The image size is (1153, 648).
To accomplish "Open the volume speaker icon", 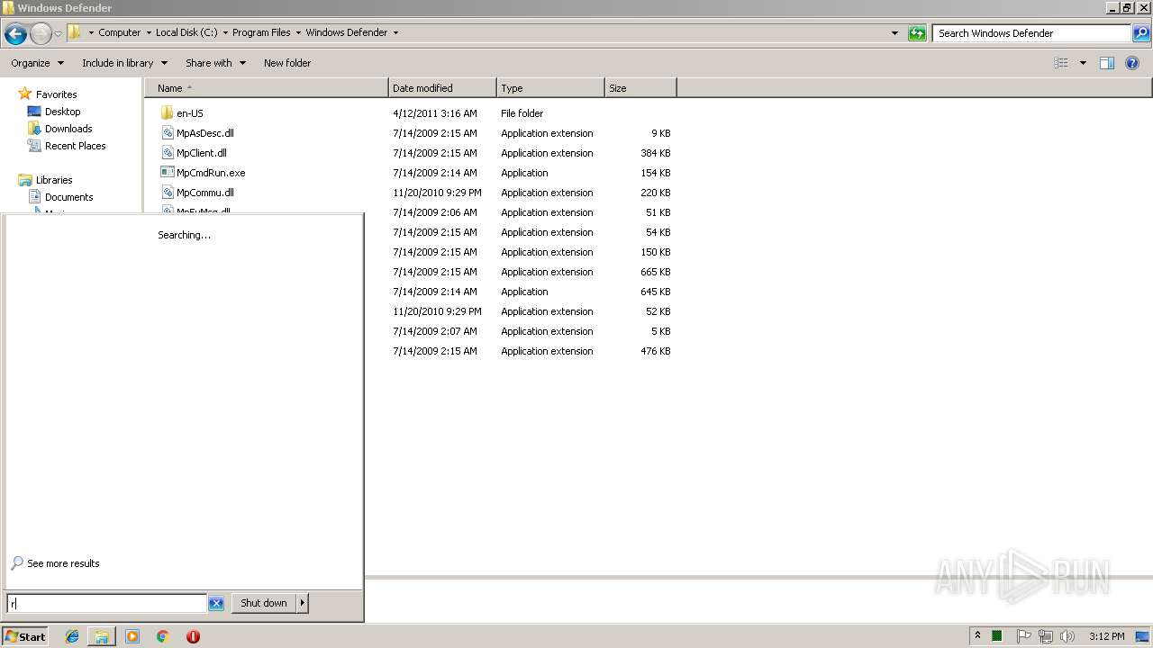I will pos(1067,636).
